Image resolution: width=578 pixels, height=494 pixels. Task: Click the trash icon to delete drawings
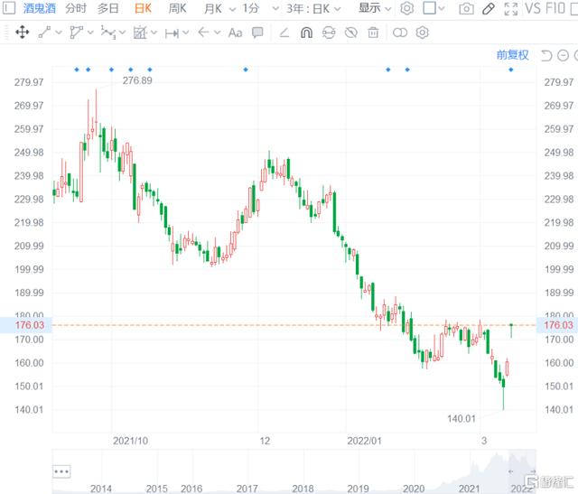(372, 33)
